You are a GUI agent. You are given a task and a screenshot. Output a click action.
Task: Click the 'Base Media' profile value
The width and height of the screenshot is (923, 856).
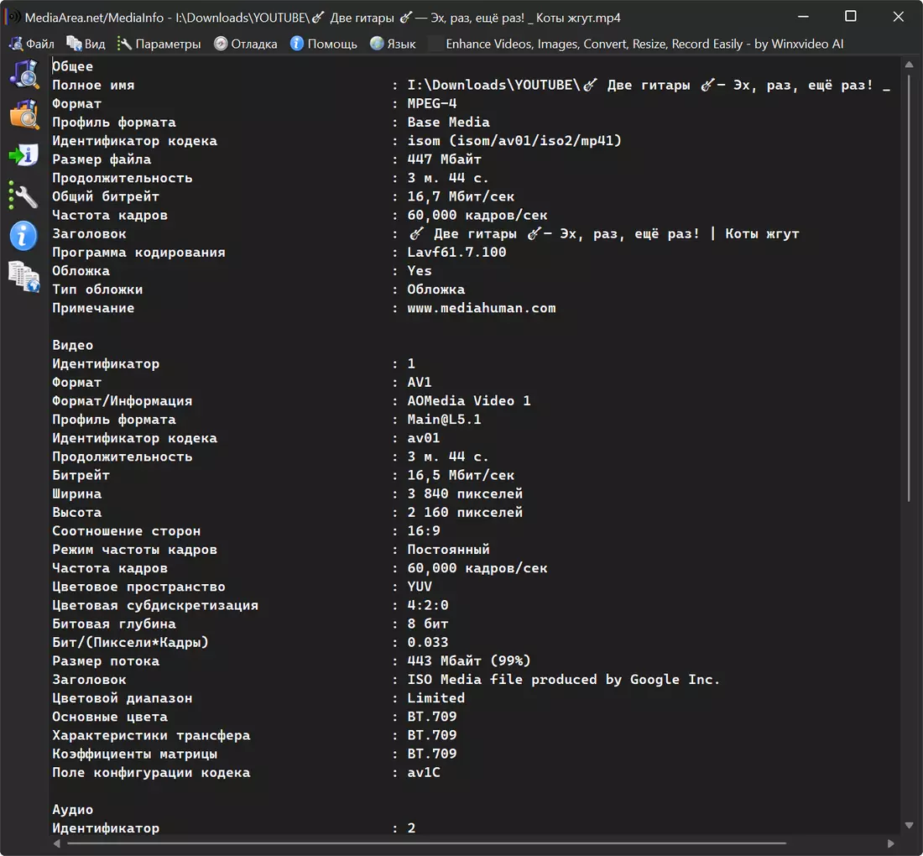coord(449,122)
